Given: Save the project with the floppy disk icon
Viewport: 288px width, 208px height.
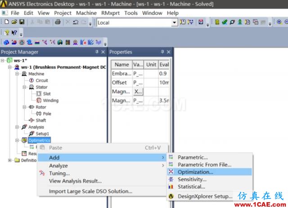Looking at the screenshot, I should (x=22, y=22).
